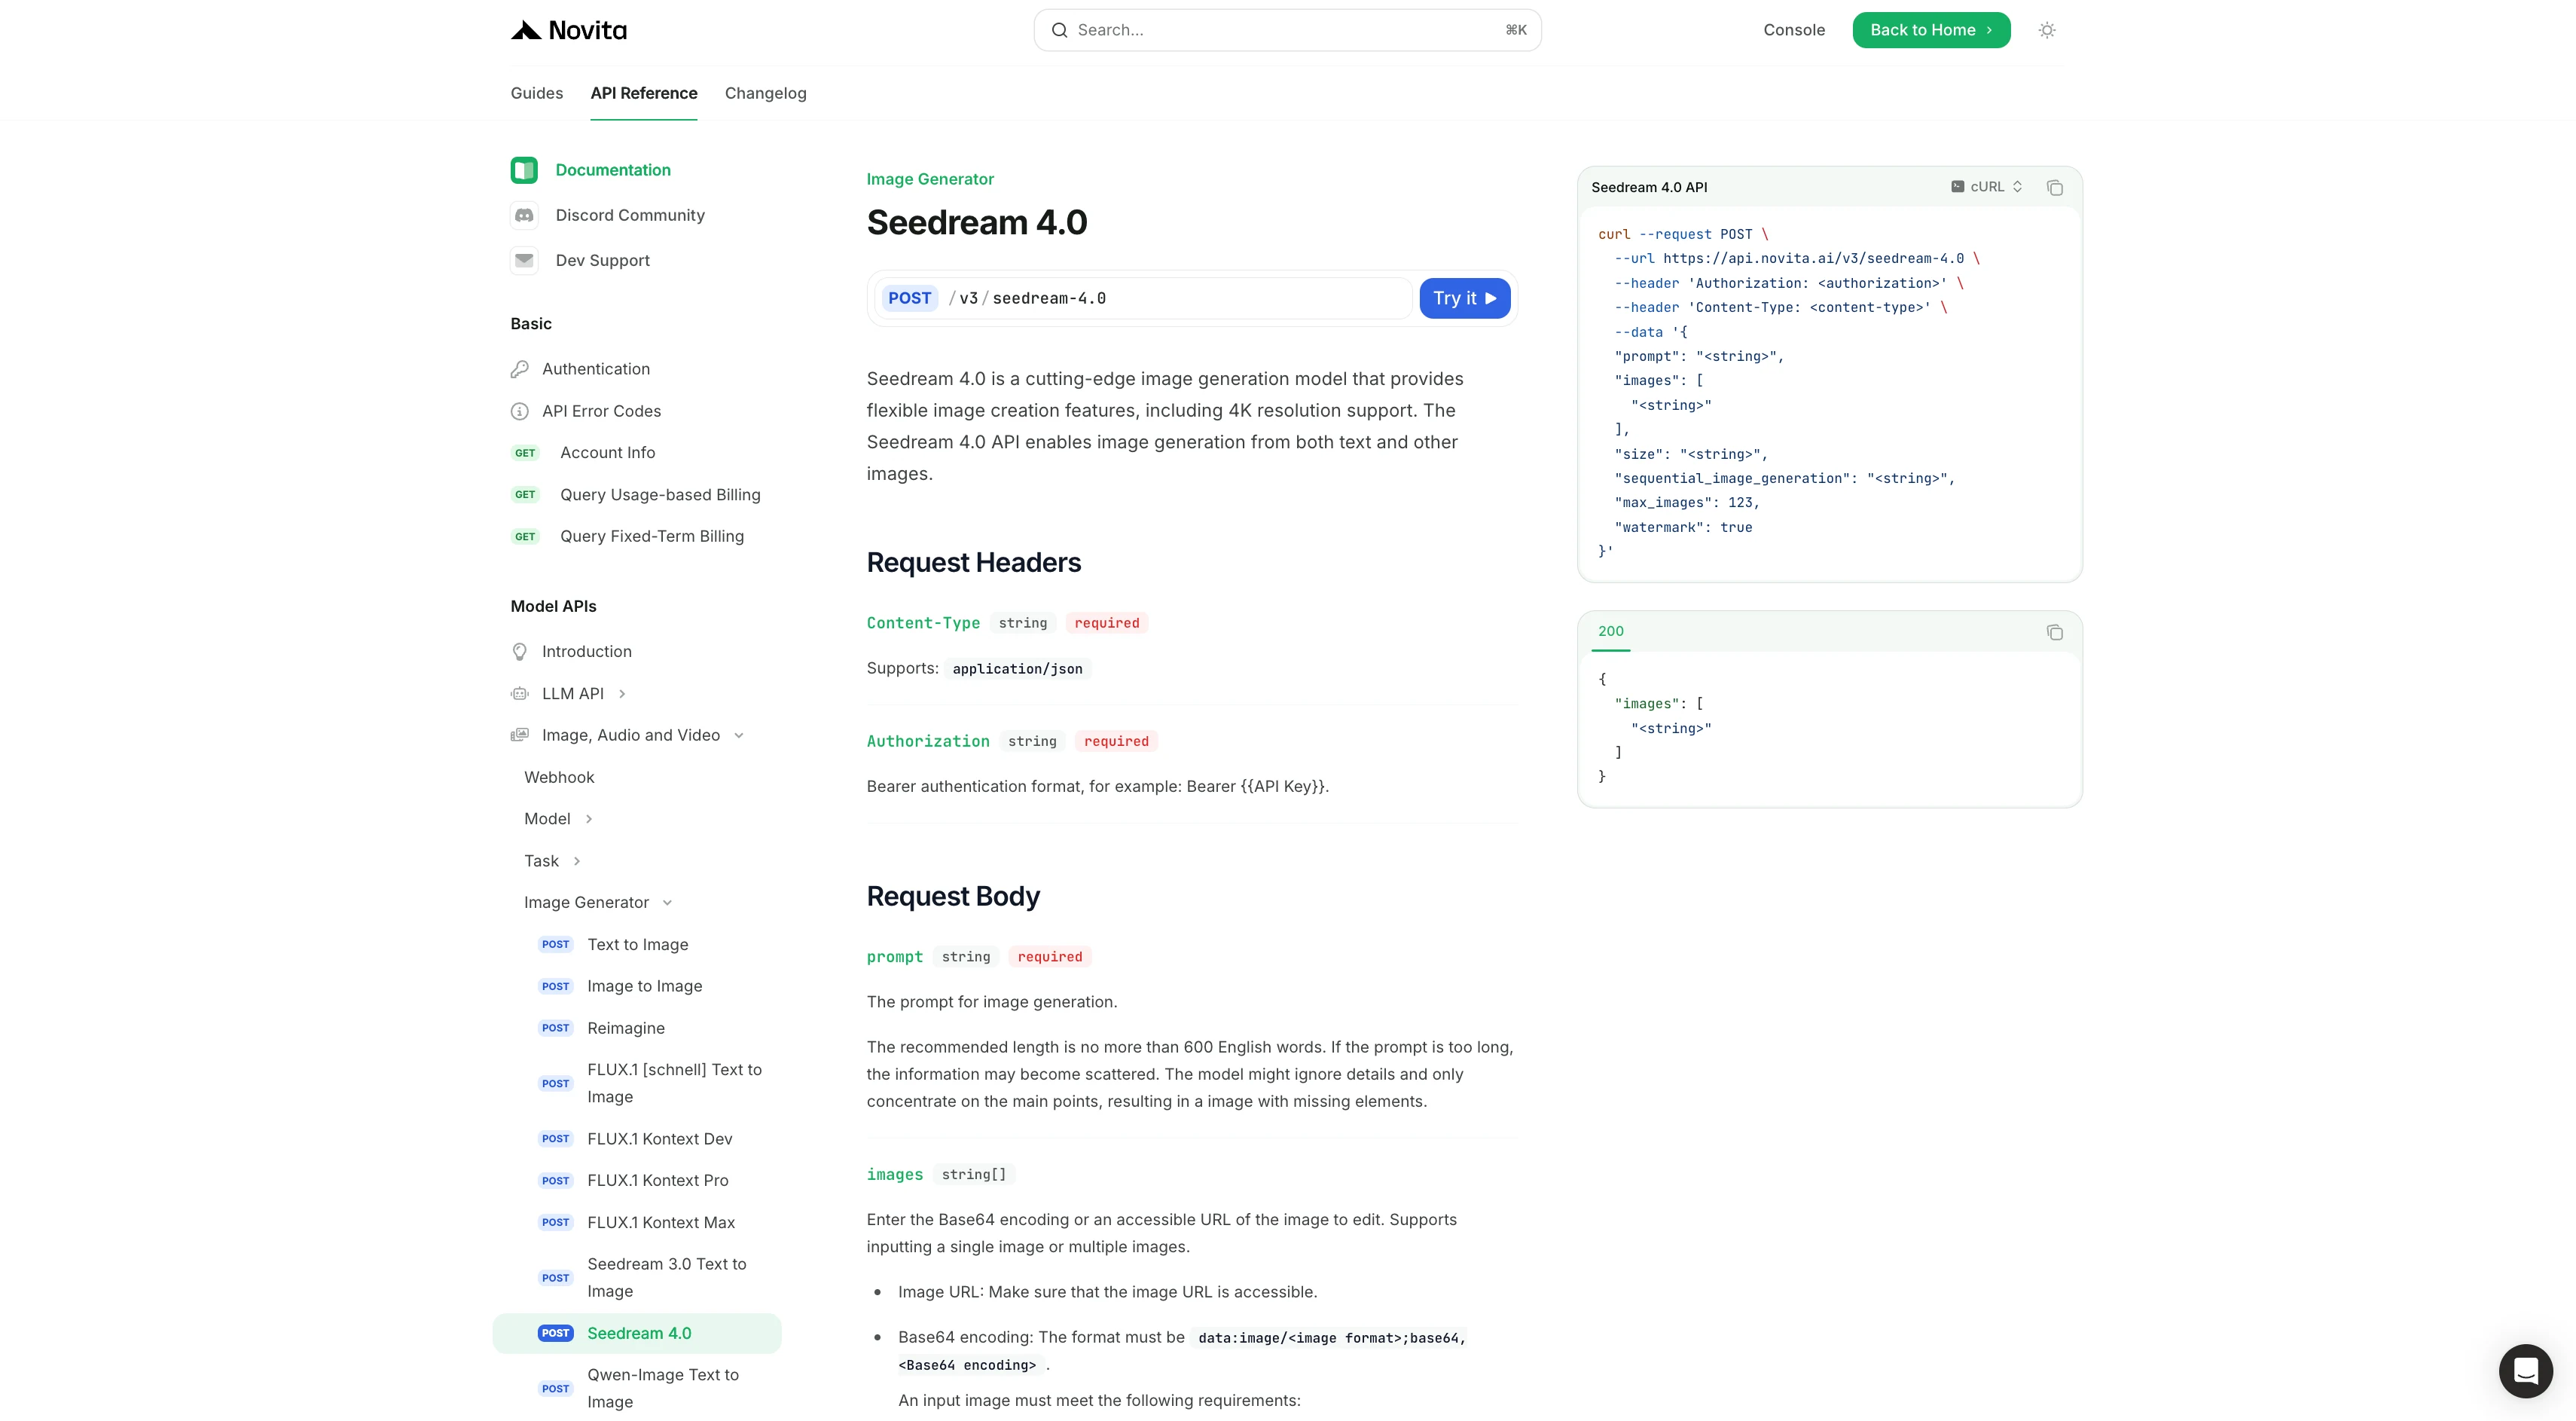Click the /v3/seedream-4.0 endpoint path

[x=1027, y=298]
